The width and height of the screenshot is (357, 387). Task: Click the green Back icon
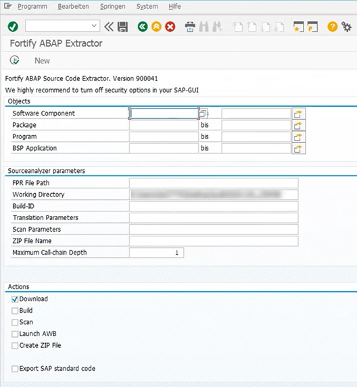(x=143, y=26)
